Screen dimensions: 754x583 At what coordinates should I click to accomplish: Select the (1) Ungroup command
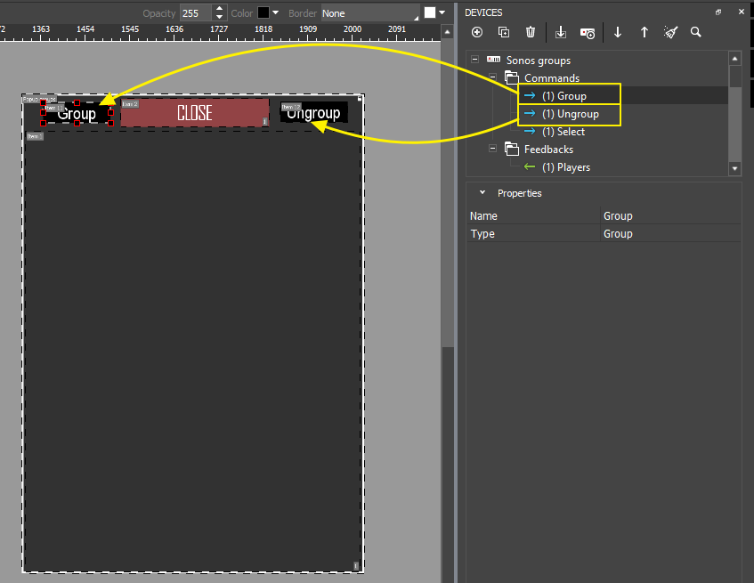coord(570,114)
